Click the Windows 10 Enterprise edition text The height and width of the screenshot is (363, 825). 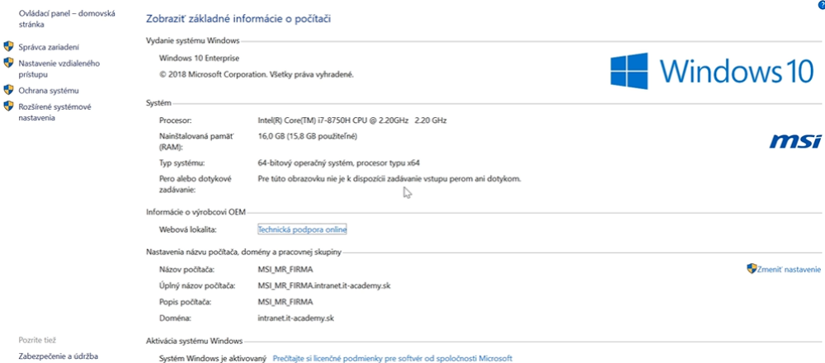coord(199,58)
